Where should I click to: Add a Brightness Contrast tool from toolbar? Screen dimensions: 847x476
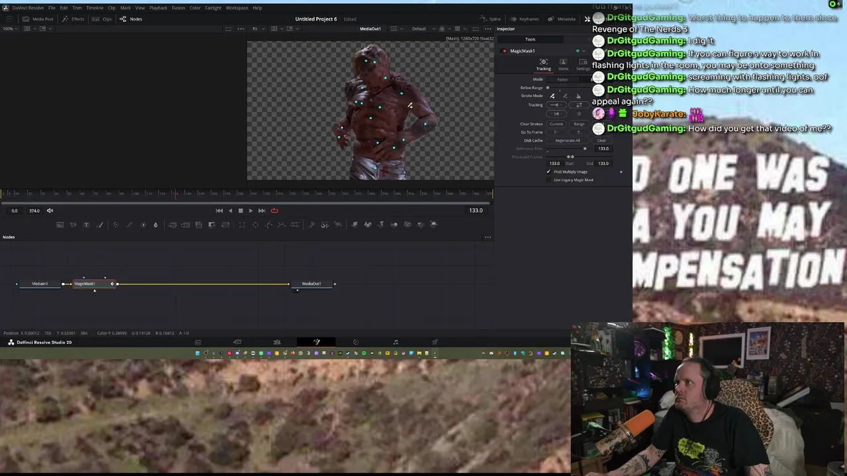[x=143, y=225]
